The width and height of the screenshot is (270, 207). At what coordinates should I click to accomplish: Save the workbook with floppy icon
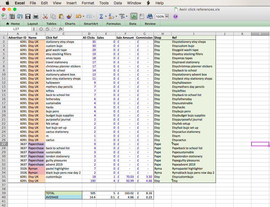(28, 16)
